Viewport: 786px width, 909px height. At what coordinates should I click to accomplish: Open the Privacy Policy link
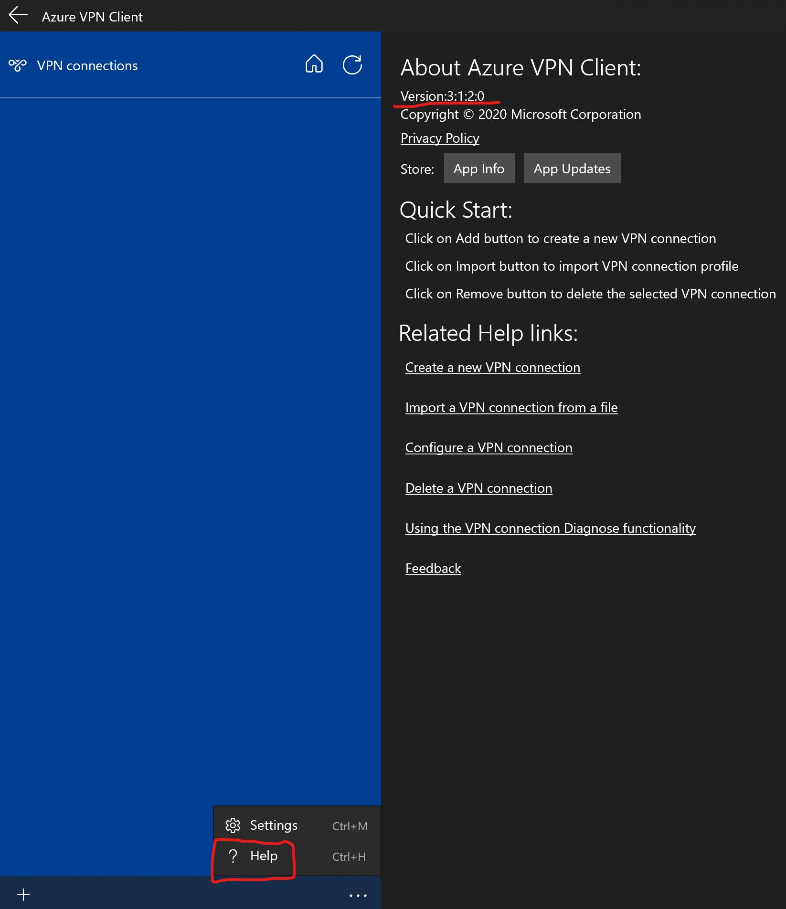point(440,138)
